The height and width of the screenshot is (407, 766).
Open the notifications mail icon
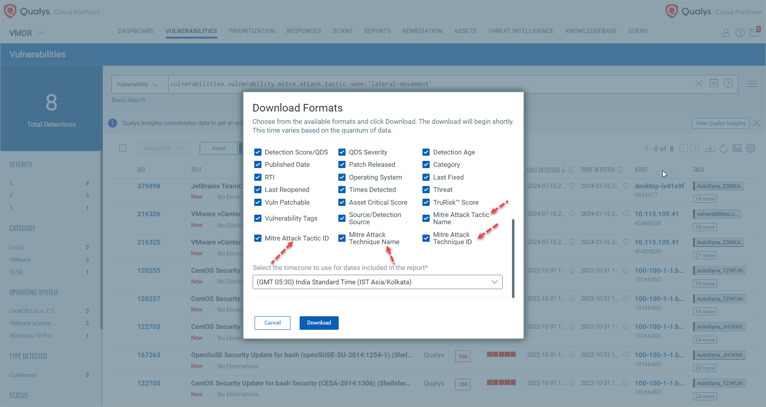755,32
